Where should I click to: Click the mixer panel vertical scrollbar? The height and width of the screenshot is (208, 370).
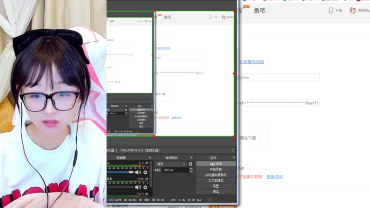(151, 175)
